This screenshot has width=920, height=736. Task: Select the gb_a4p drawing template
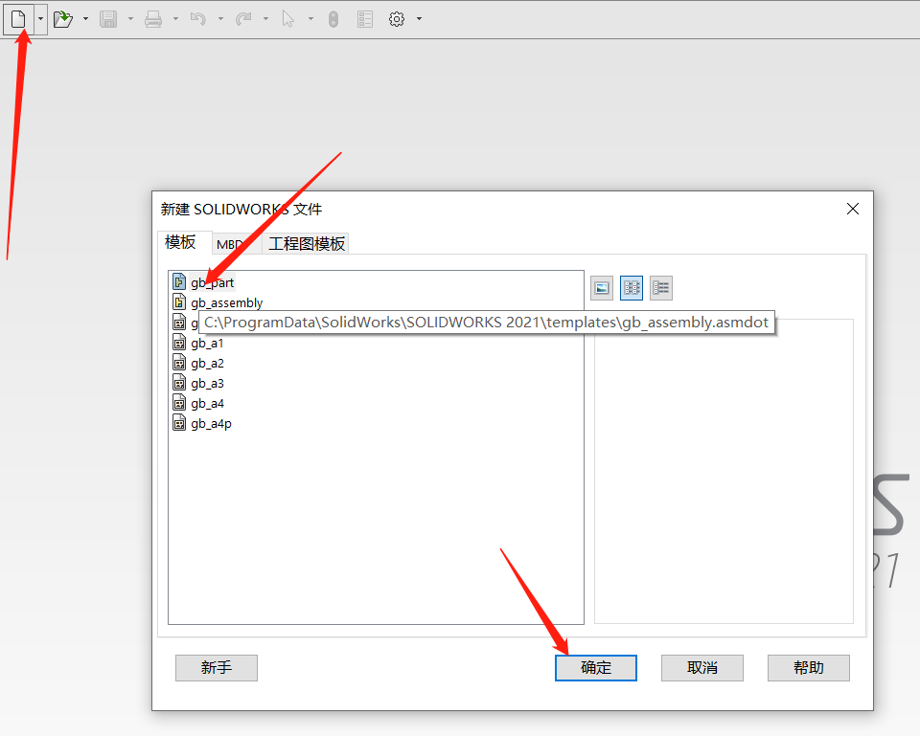coord(211,423)
